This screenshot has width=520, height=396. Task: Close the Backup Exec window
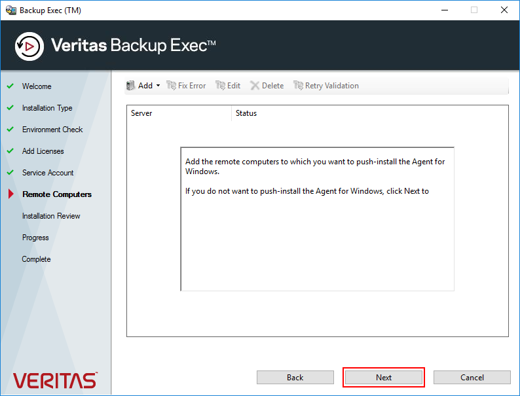(504, 10)
